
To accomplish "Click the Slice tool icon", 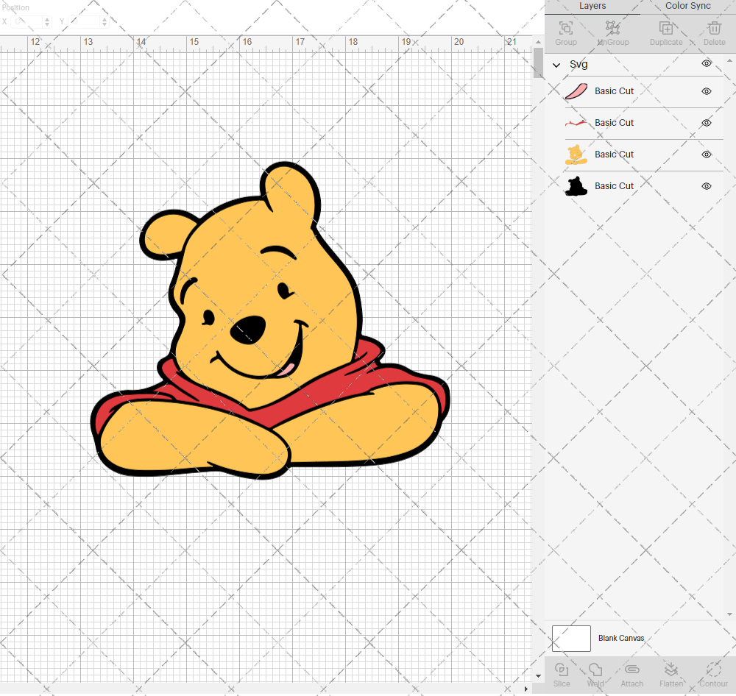I will (562, 670).
